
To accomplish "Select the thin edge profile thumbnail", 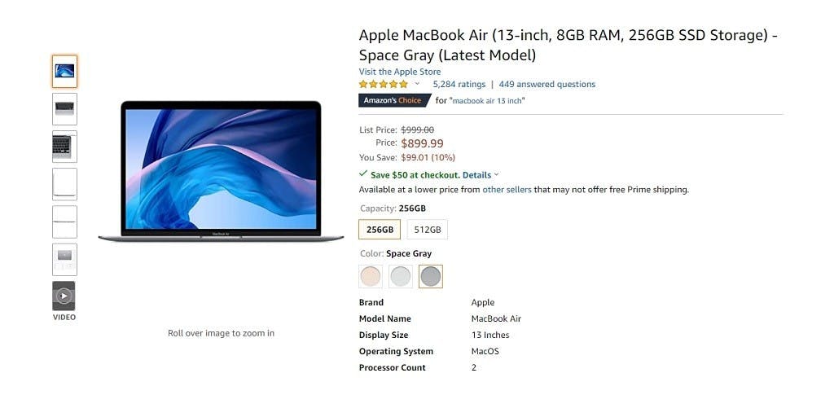I will click(x=64, y=222).
